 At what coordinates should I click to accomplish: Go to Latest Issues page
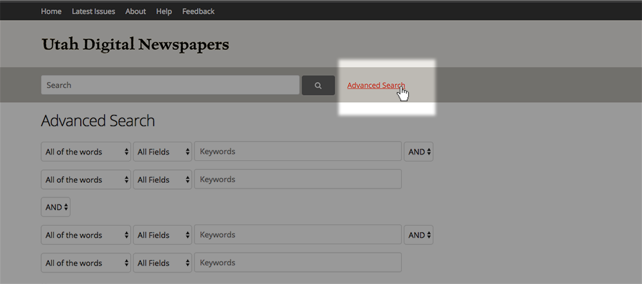pos(93,12)
